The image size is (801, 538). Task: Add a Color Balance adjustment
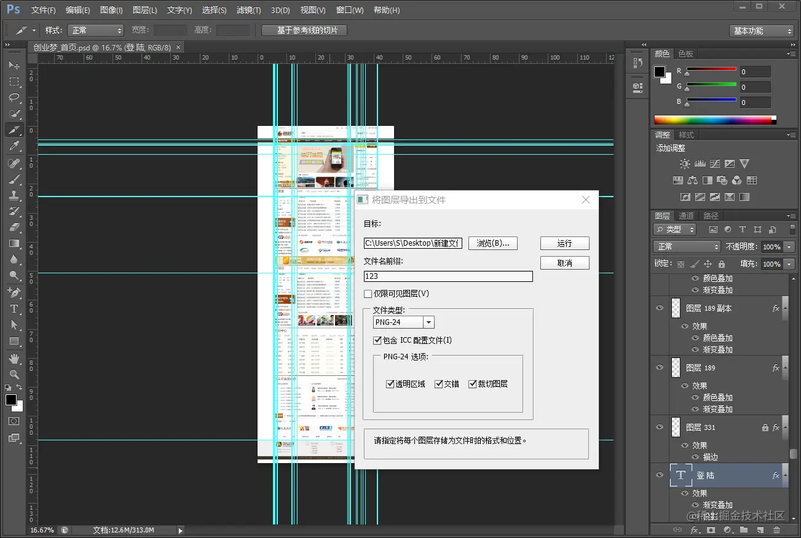(692, 181)
